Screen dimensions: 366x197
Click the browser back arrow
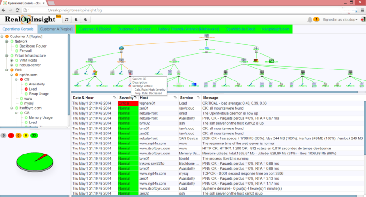(4, 10)
